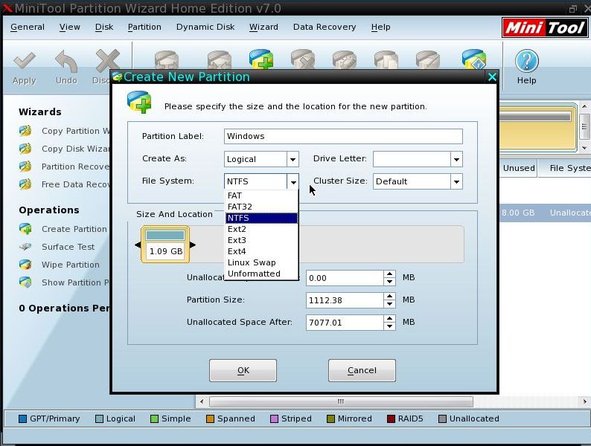Close the Create New Partition dialog

[492, 77]
